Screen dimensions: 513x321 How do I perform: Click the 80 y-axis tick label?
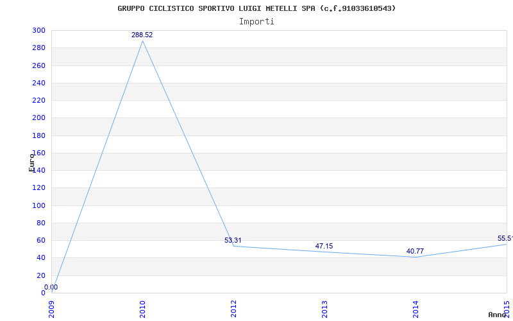click(x=41, y=223)
